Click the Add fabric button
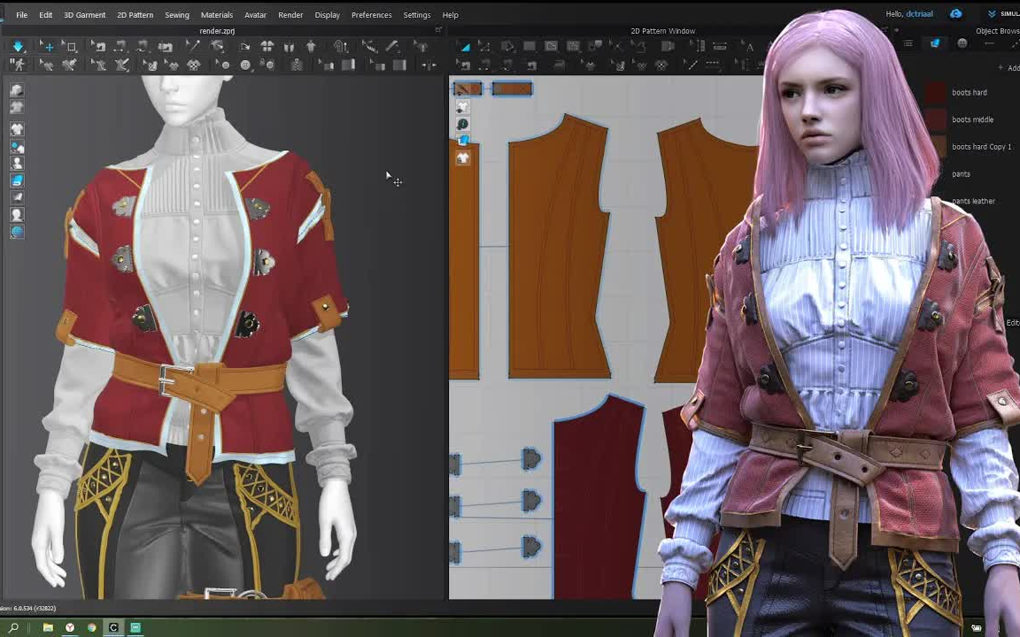 [x=1008, y=68]
